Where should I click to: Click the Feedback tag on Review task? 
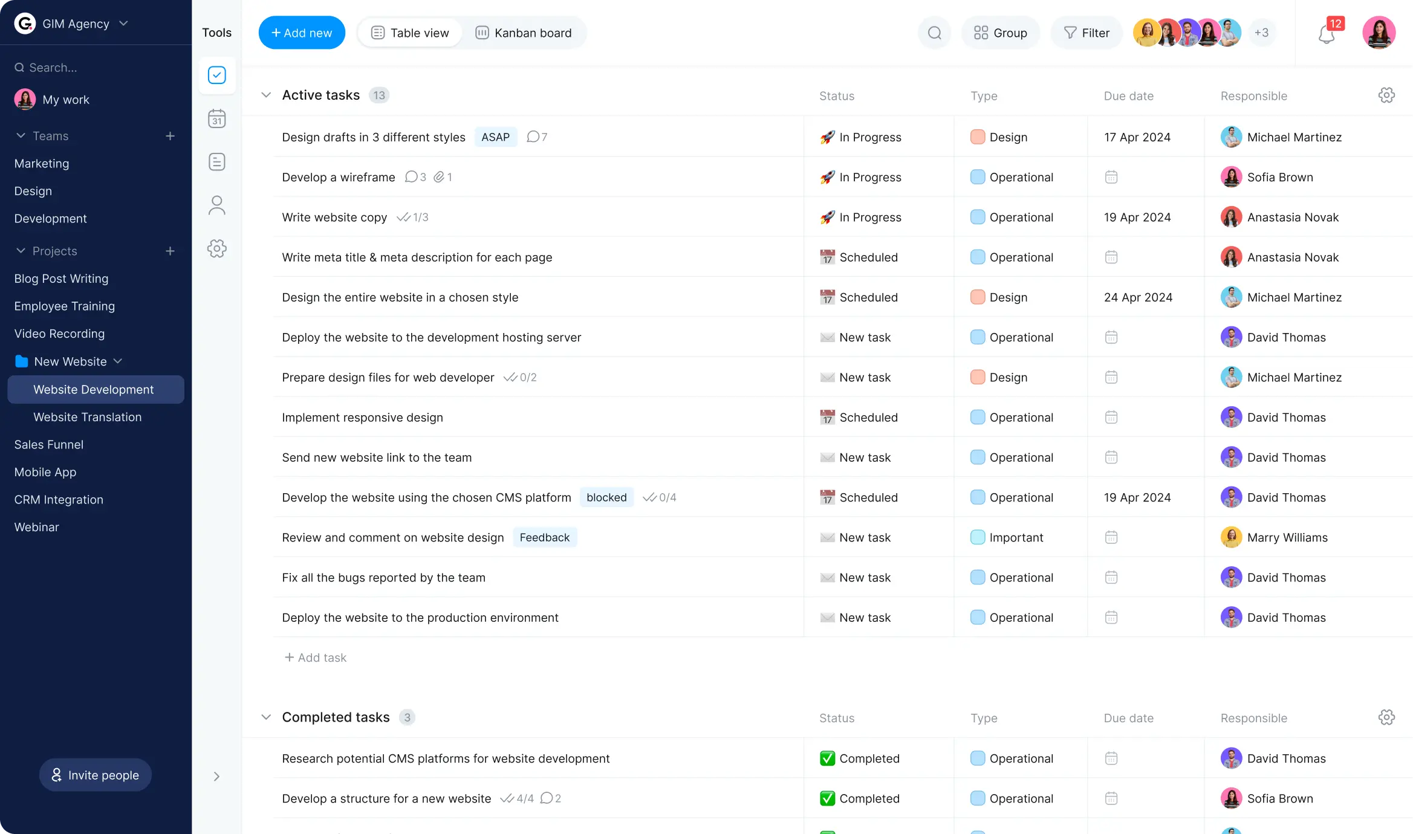[544, 537]
